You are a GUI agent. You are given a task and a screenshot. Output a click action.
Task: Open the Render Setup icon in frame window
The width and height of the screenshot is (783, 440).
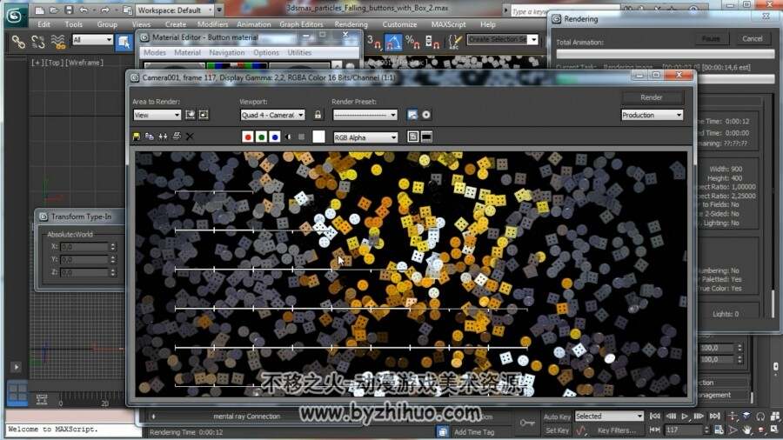[x=412, y=115]
